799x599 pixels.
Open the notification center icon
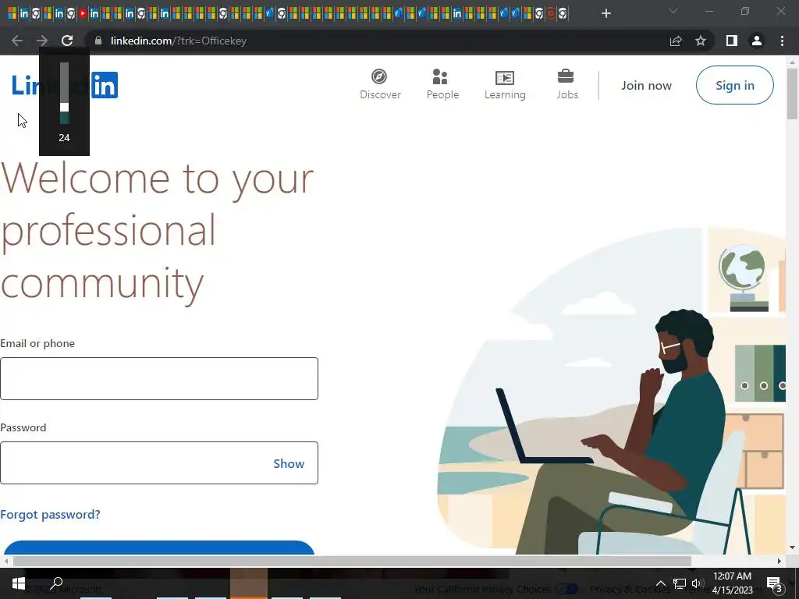[x=775, y=583]
